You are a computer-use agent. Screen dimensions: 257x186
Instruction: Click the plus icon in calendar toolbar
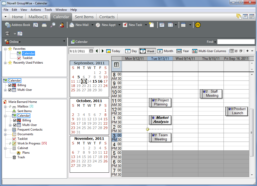(247, 51)
